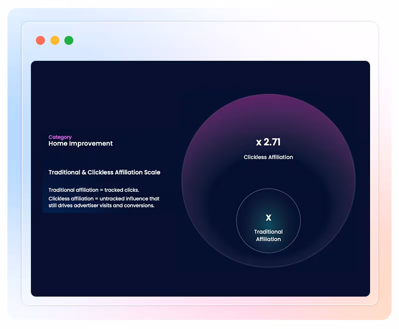Screen dimensions: 399x329
Task: Select the pink Category label
Action: [60, 137]
